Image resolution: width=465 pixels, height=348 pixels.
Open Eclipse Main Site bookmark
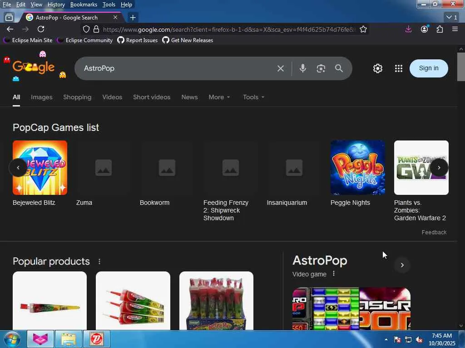[x=28, y=40]
